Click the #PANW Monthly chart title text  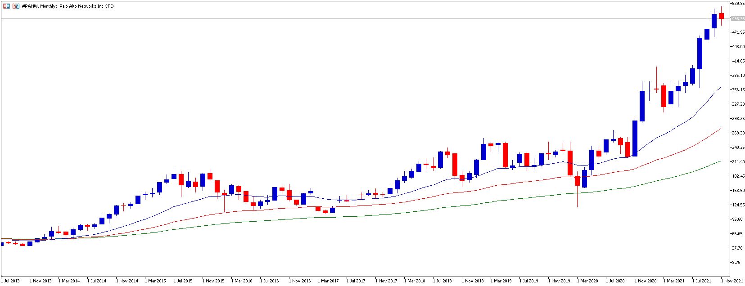click(68, 6)
